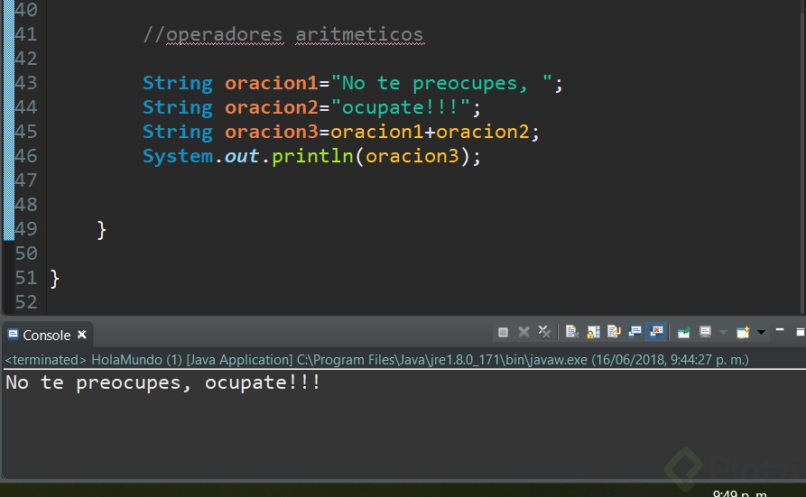Minimize the Console view panel

780,329
